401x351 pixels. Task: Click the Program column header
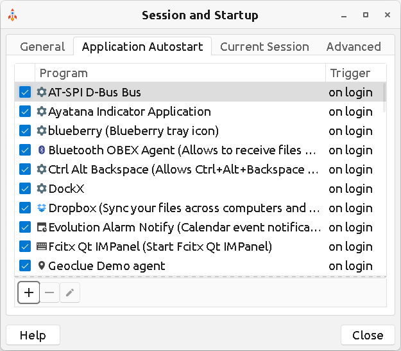click(180, 73)
